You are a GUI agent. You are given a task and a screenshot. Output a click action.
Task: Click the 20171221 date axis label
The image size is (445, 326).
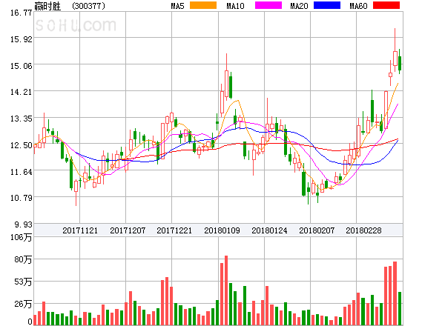click(174, 230)
